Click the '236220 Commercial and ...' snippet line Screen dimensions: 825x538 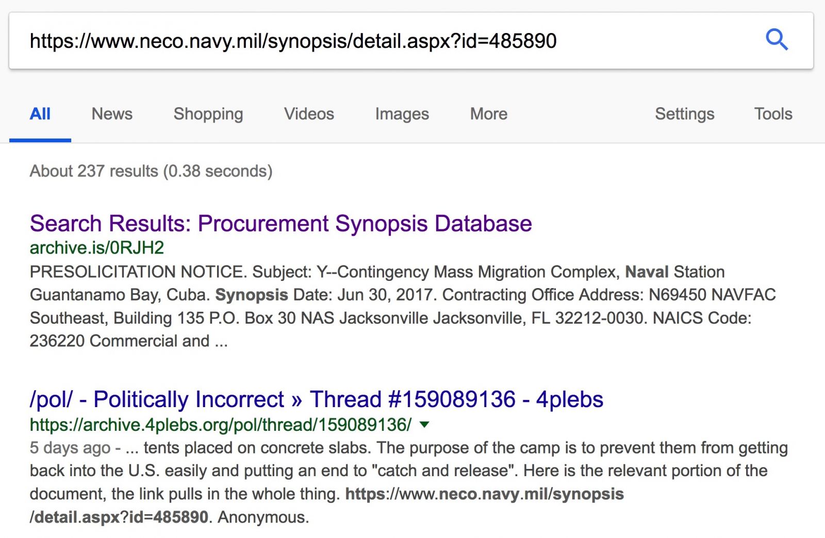129,341
